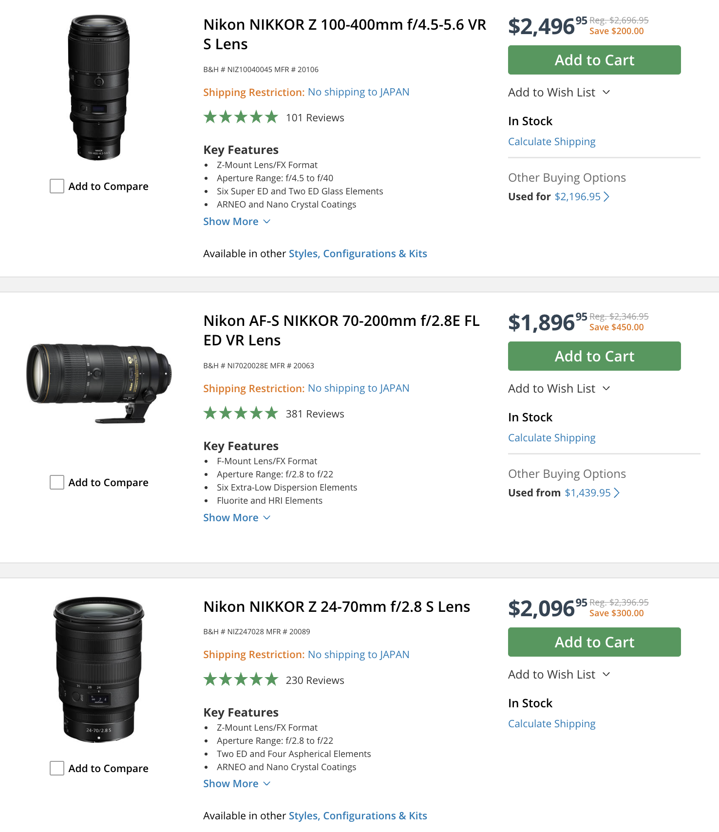Open the 5-star rating for 101 Reviews
The height and width of the screenshot is (832, 719).
pos(241,117)
